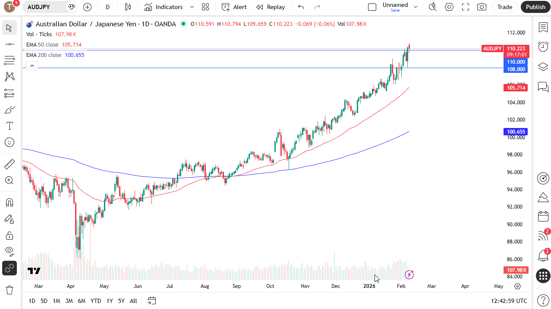This screenshot has height=309, width=551.
Task: Take a chart snapshot with camera
Action: pyautogui.click(x=482, y=7)
